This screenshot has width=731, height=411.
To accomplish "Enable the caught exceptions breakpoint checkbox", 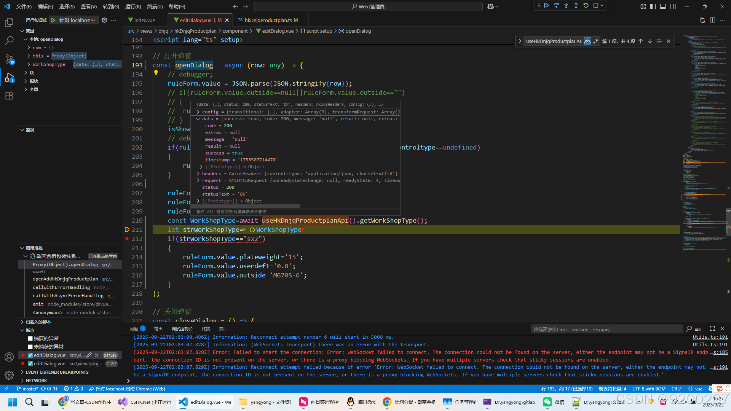I will click(x=30, y=338).
